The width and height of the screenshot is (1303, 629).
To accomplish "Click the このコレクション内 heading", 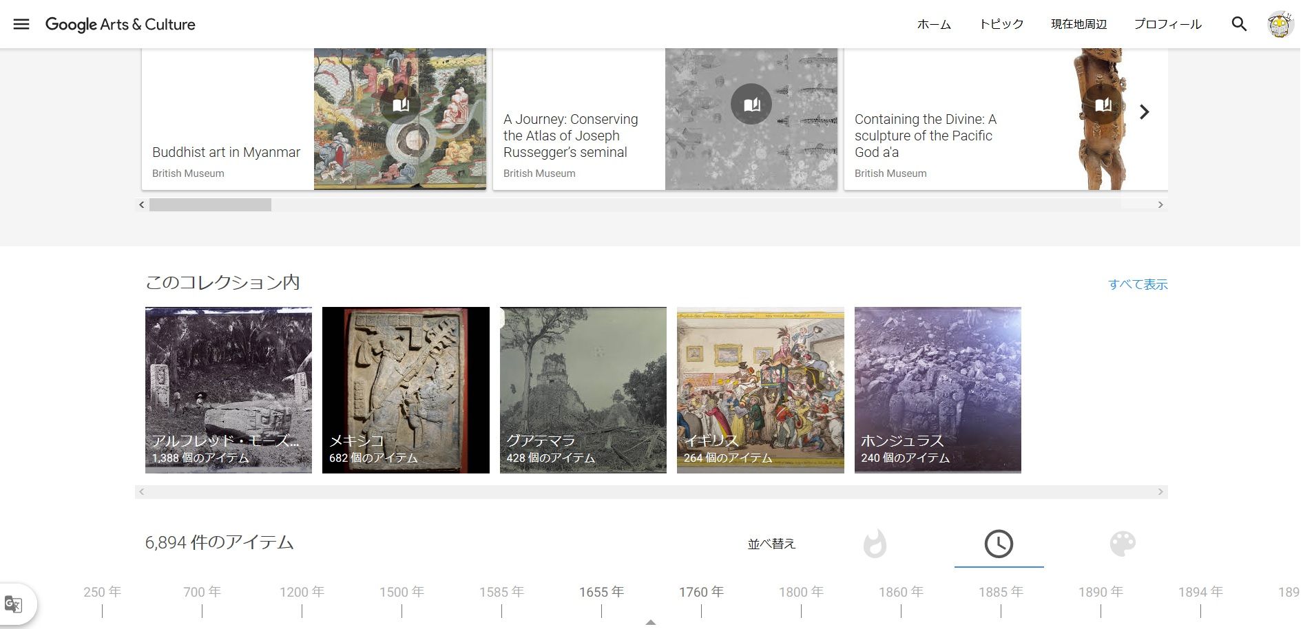I will (222, 282).
